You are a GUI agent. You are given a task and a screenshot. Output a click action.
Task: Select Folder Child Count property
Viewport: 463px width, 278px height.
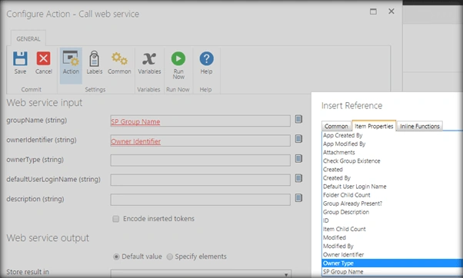[x=346, y=195]
